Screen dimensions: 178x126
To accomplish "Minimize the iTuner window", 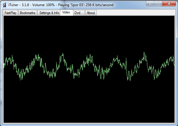I will click(x=151, y=4).
